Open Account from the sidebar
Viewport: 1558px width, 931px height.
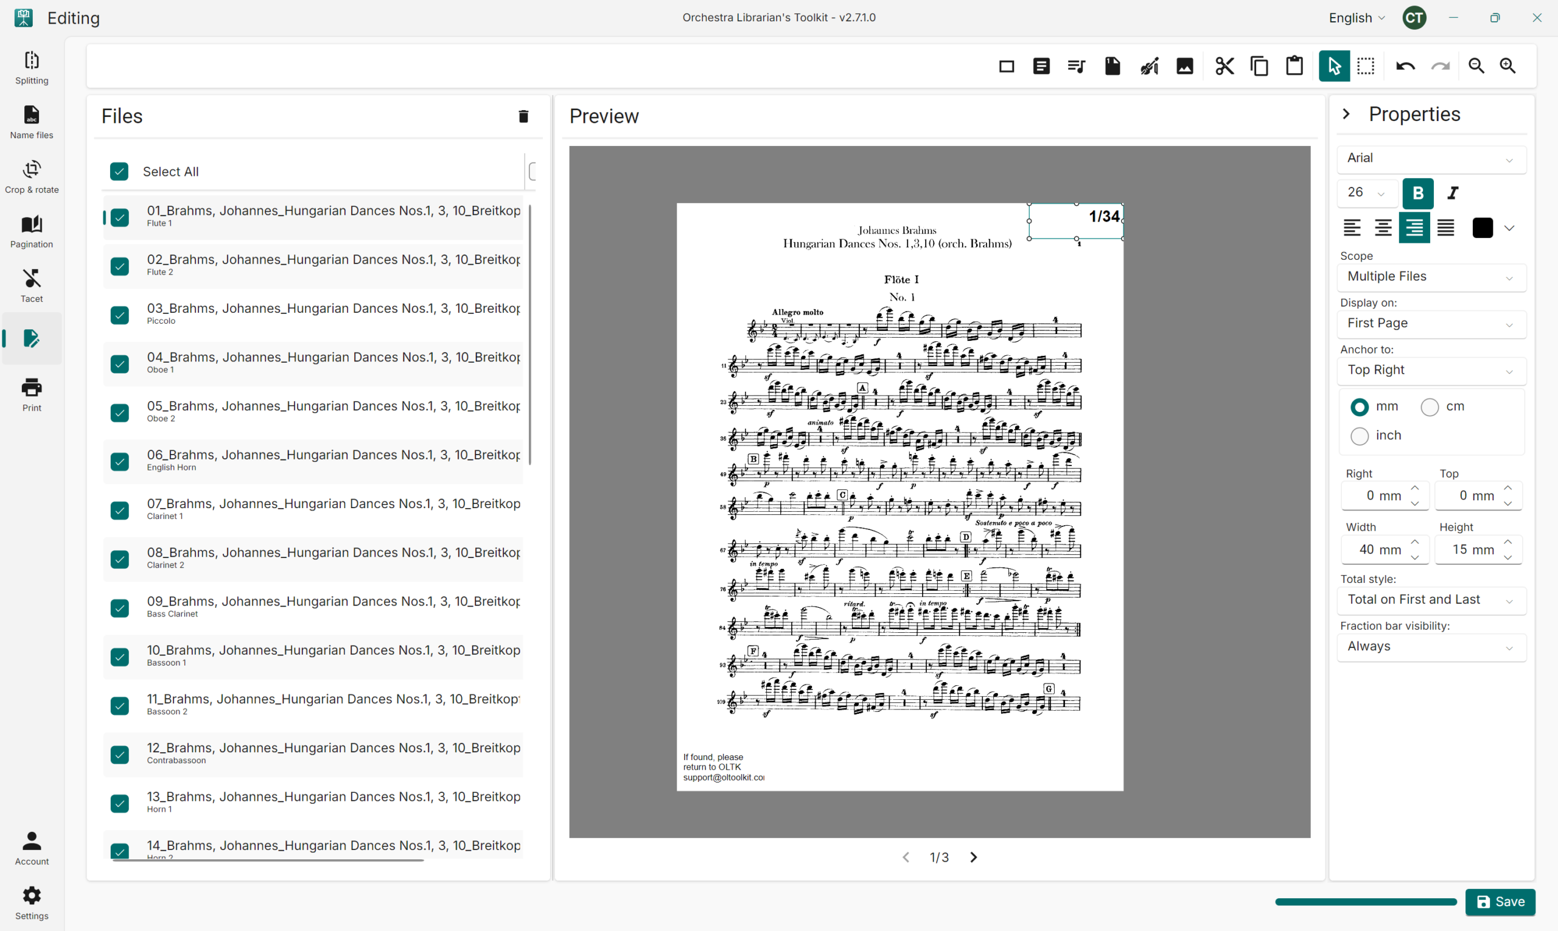point(32,848)
